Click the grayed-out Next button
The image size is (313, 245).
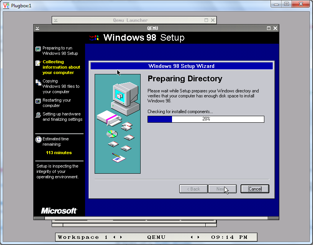222,189
